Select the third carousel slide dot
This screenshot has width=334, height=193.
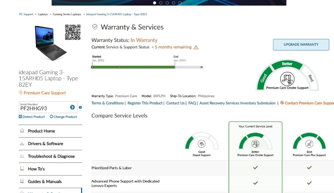[x=167, y=3]
